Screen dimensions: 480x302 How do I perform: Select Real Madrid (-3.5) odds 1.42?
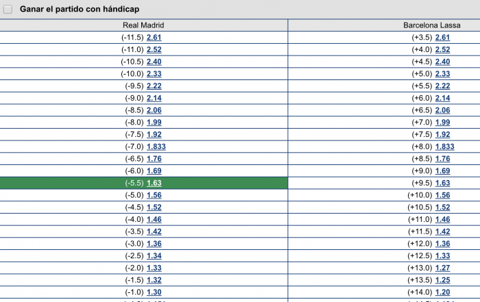154,231
